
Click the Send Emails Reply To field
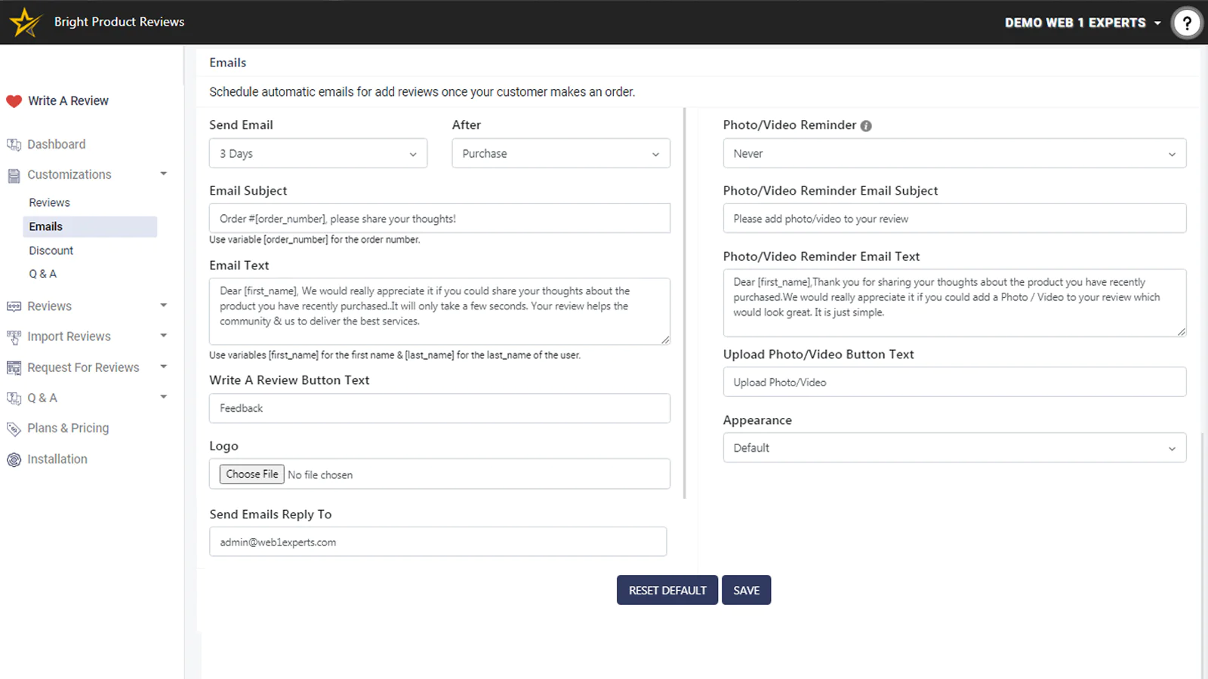pos(437,542)
